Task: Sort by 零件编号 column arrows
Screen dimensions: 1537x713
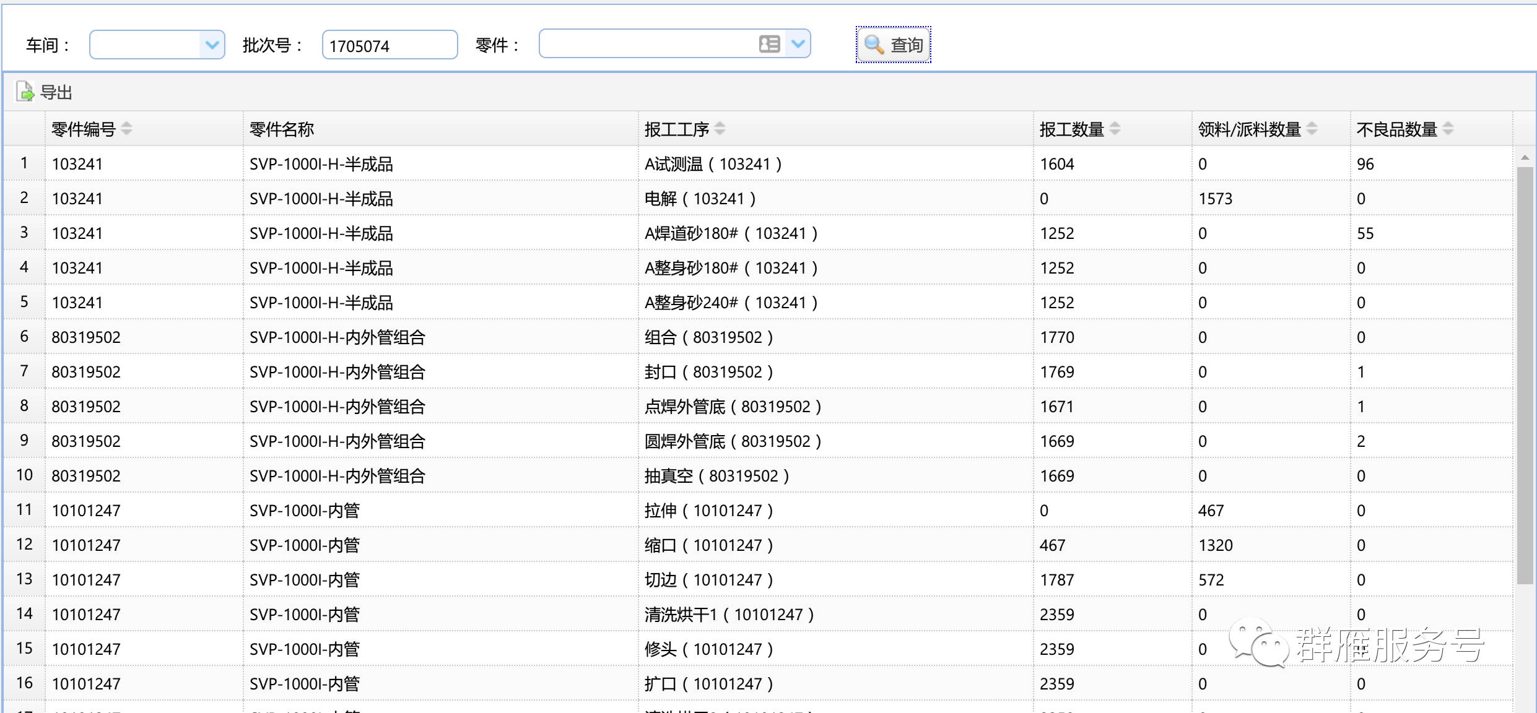Action: pos(127,129)
